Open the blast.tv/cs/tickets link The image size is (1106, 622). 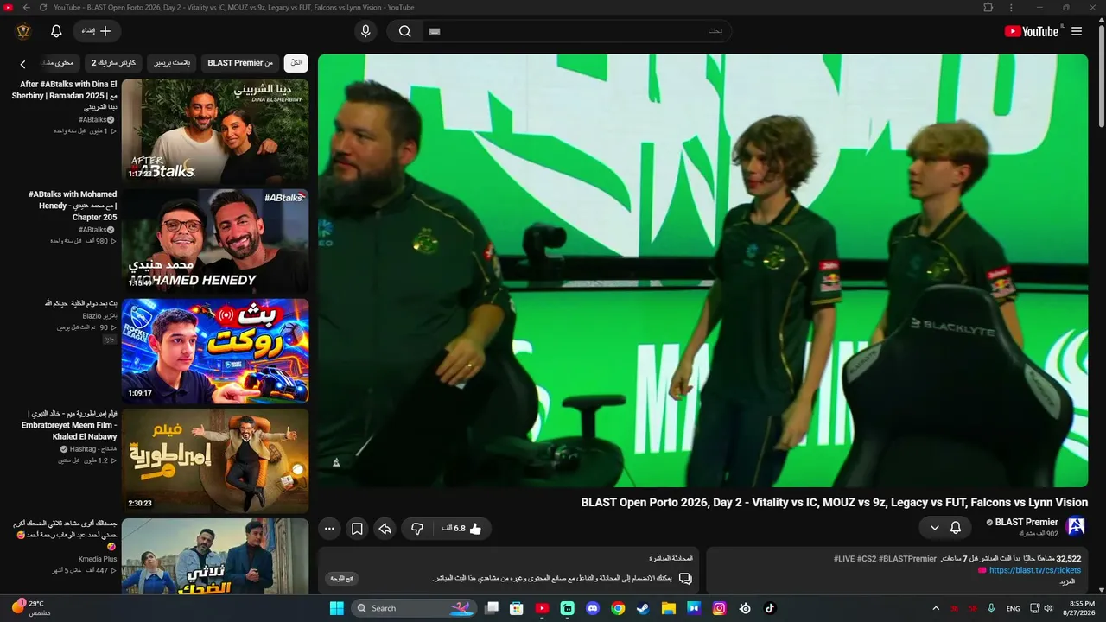coord(1034,570)
